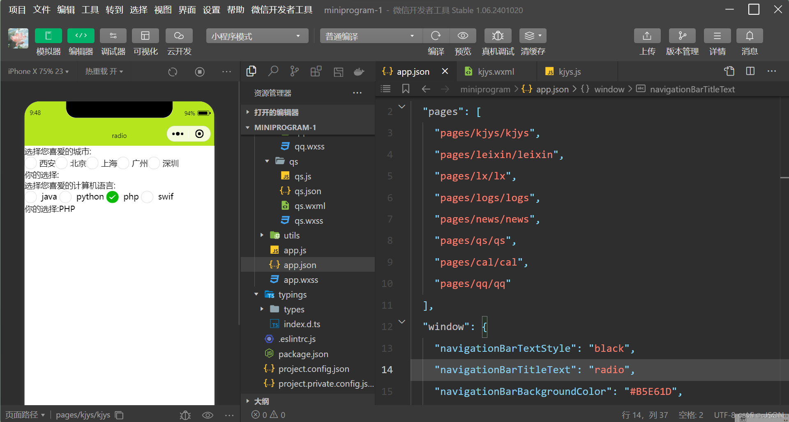This screenshot has height=422, width=789.
Task: Open the 小程序模式 dropdown
Action: [x=257, y=36]
